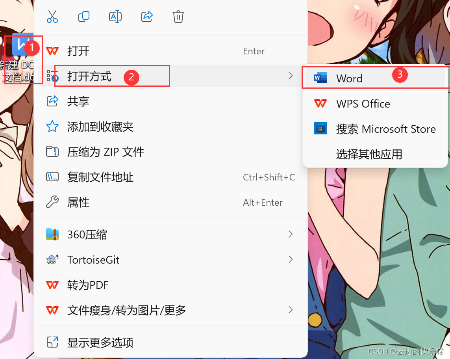Choose 压缩为 ZIP 文件

171,152
